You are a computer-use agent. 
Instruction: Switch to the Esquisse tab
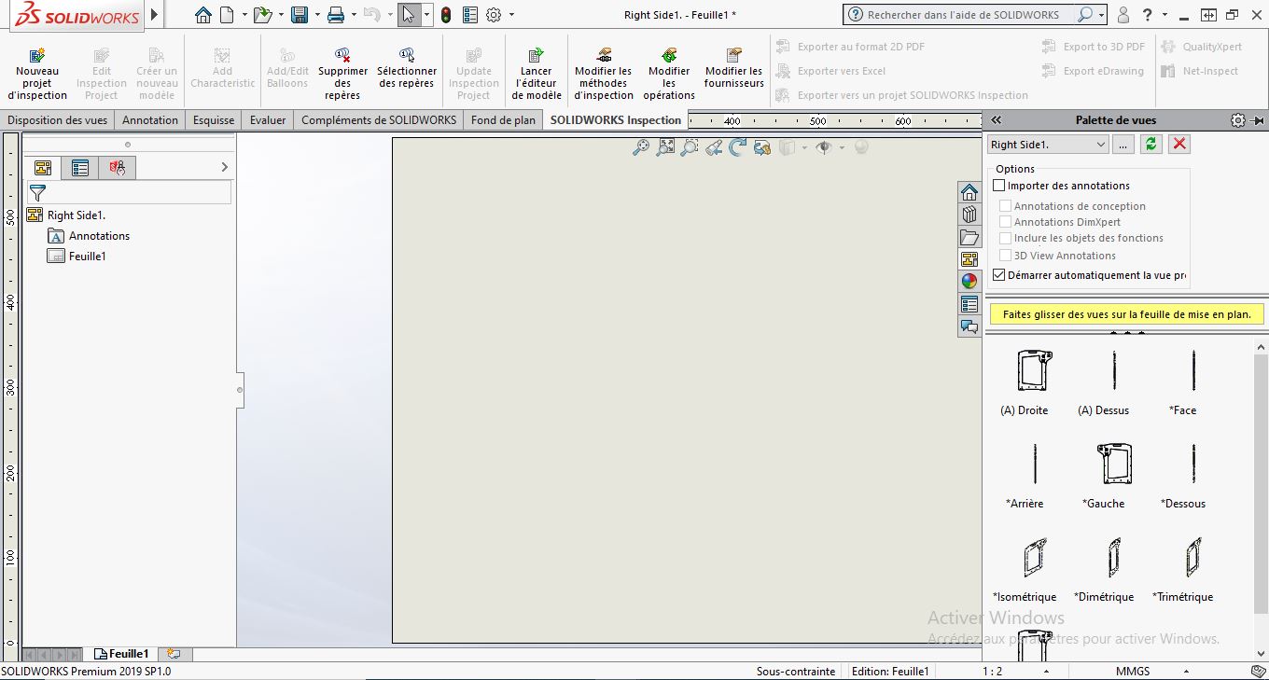tap(214, 120)
